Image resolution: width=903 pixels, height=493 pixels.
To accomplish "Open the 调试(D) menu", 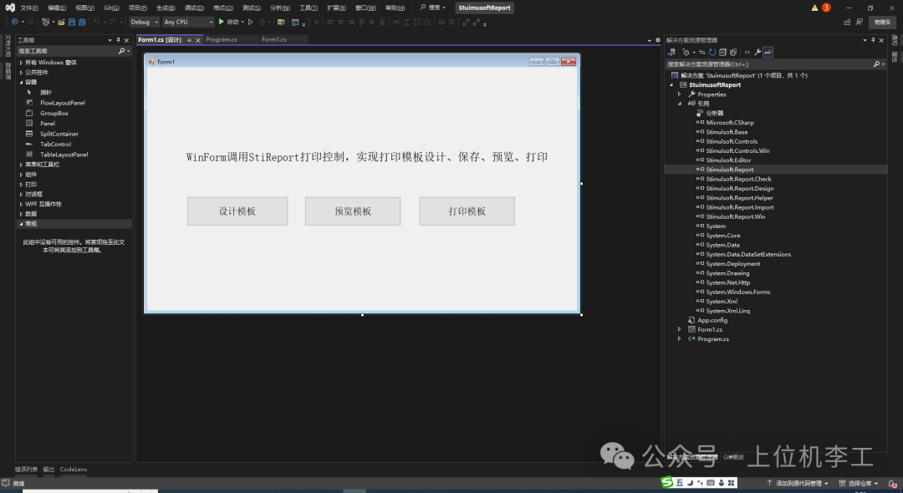I will click(194, 8).
